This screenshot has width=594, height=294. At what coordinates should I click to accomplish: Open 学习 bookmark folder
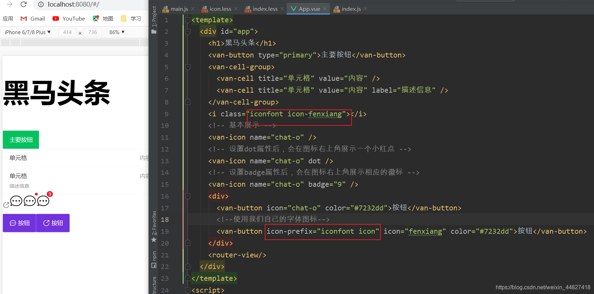[131, 19]
